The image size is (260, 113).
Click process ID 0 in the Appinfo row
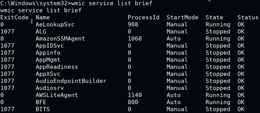click(x=130, y=53)
